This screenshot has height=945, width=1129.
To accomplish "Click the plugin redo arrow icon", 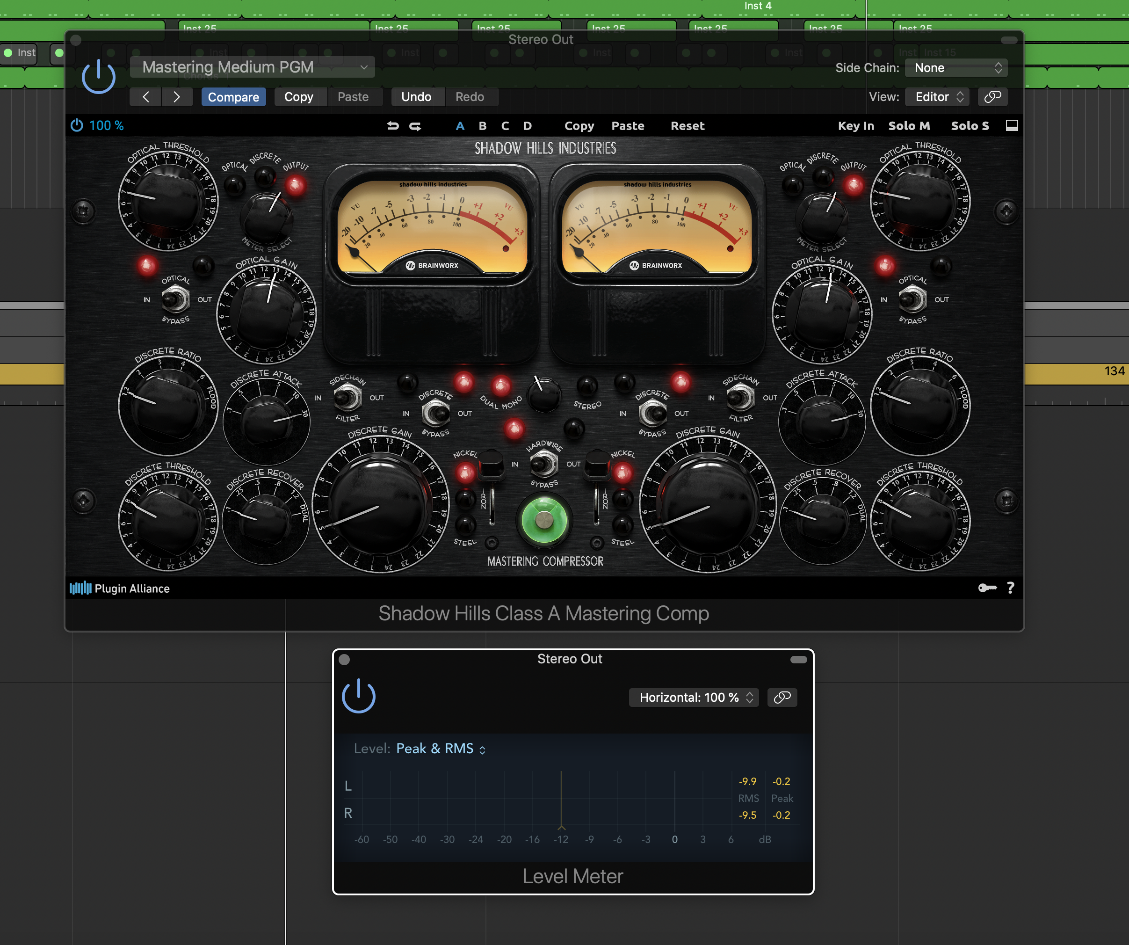I will (415, 126).
